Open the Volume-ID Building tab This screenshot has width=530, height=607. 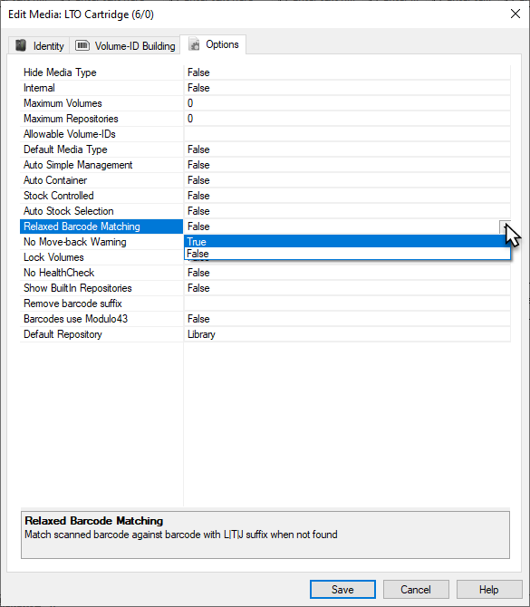click(x=125, y=45)
